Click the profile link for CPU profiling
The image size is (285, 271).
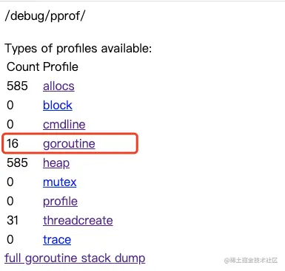point(60,202)
